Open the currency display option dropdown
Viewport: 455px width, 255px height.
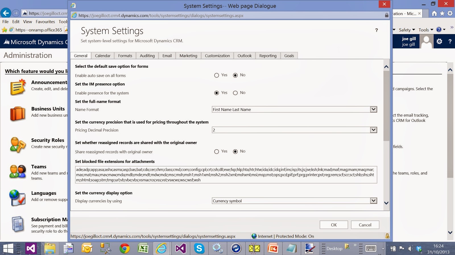point(373,201)
